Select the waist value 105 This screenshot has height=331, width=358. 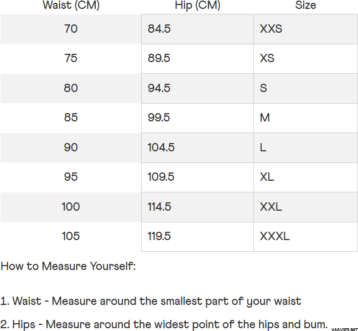coord(71,236)
